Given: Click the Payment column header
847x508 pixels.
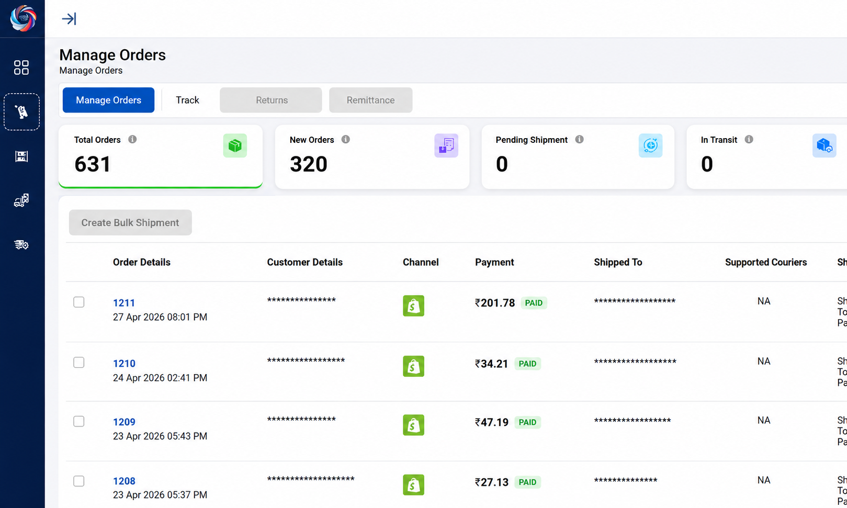Looking at the screenshot, I should point(494,262).
